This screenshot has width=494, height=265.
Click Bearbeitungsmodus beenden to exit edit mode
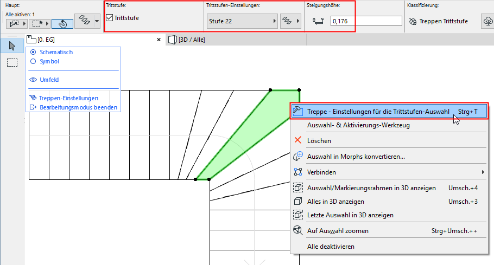click(x=79, y=107)
